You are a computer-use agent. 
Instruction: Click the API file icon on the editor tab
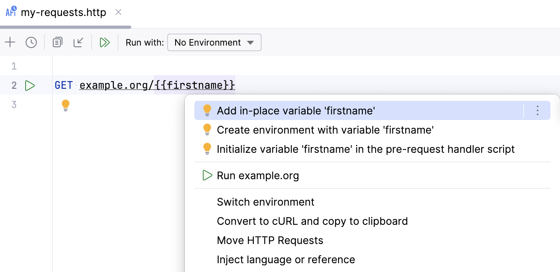pyautogui.click(x=10, y=12)
